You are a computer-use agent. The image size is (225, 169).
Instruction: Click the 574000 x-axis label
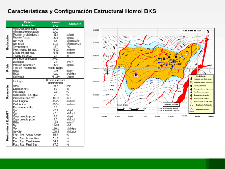[104, 116]
